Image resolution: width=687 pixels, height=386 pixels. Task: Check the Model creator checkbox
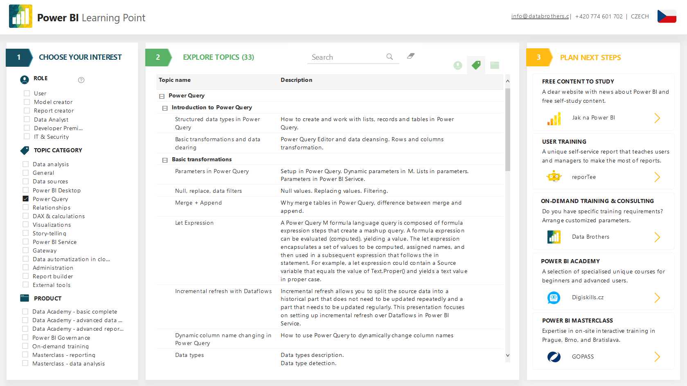click(27, 102)
